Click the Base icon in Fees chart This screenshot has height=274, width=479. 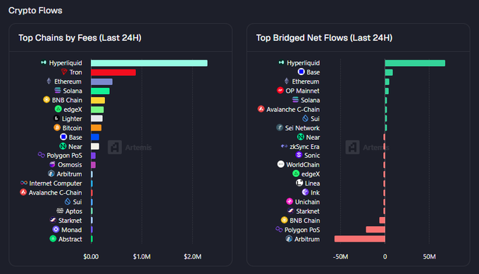pos(63,137)
